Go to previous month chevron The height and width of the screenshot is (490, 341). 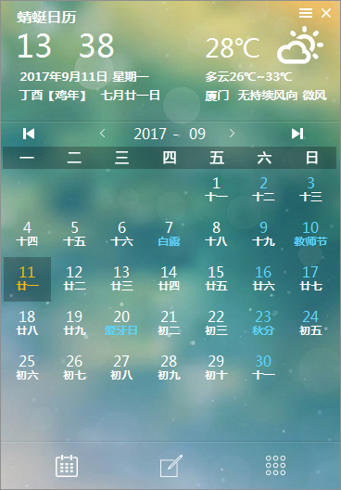[x=102, y=134]
